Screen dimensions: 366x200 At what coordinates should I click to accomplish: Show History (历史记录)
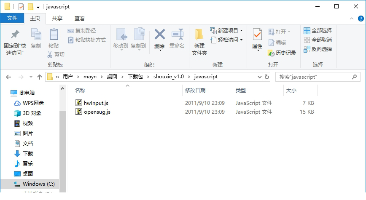click(282, 53)
